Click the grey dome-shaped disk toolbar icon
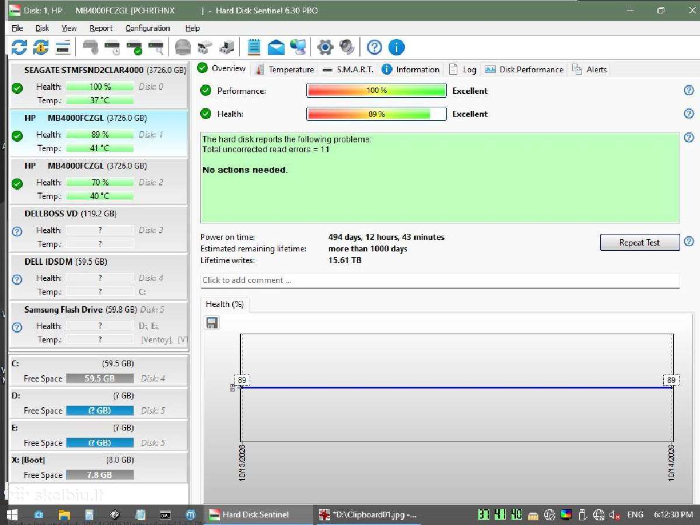 (183, 47)
